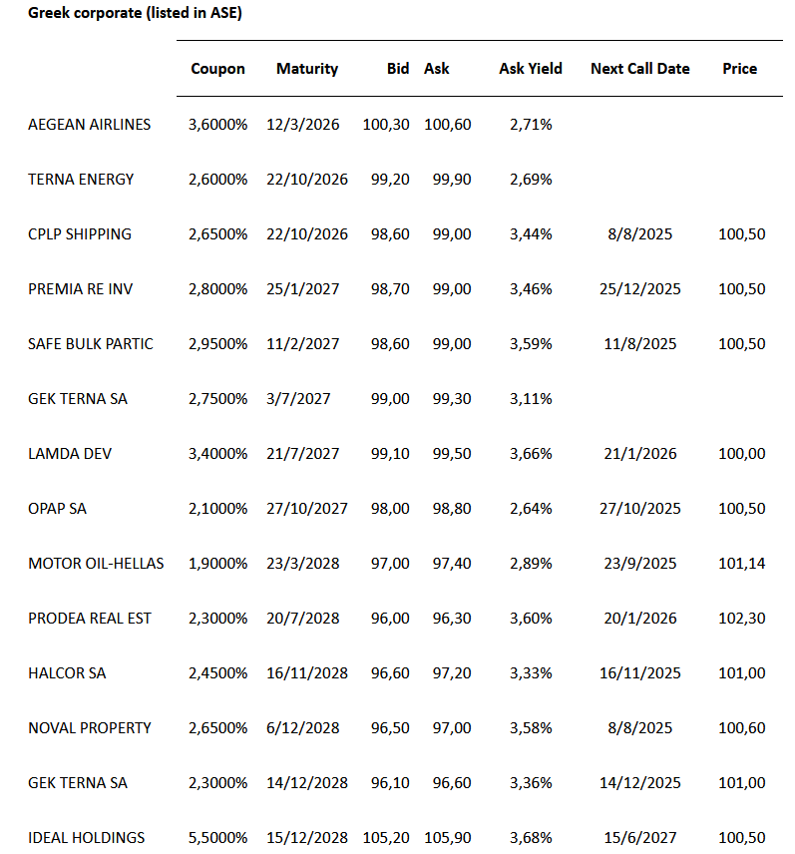Select SAFE BULK PARTIC ask yield 3,59%
This screenshot has width=795, height=854.
(x=531, y=344)
